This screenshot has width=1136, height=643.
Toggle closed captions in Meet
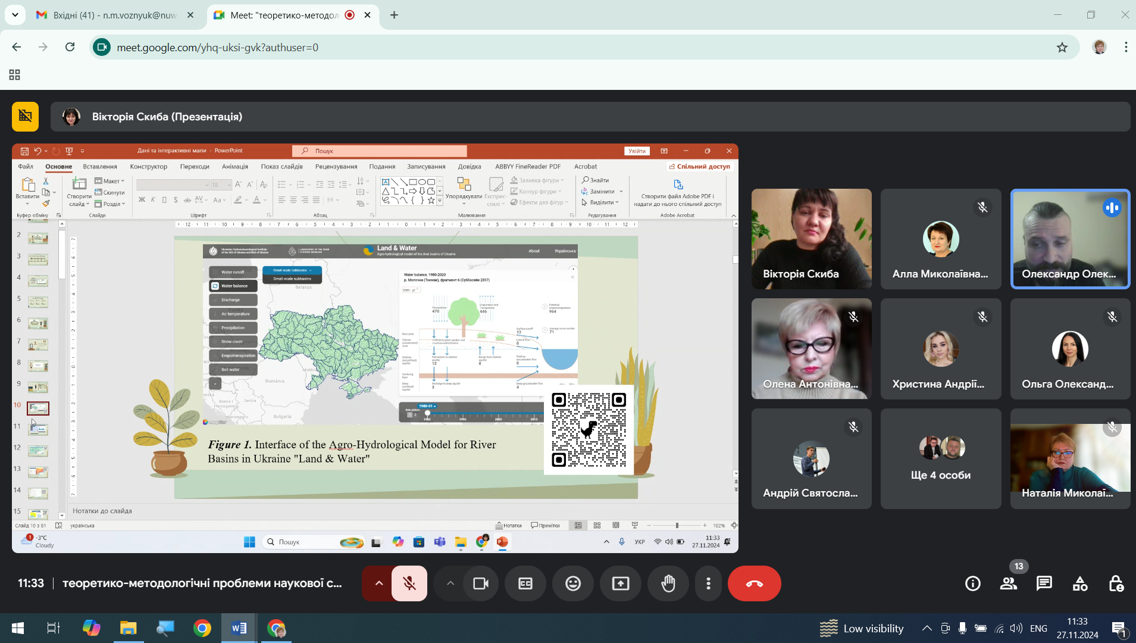525,583
